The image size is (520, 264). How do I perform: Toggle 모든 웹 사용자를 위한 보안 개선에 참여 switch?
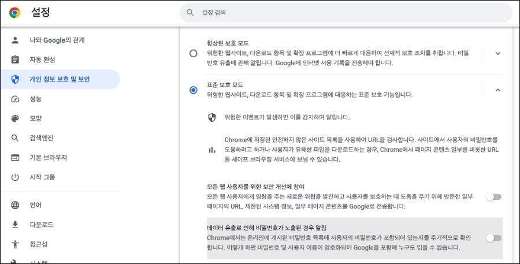click(493, 197)
